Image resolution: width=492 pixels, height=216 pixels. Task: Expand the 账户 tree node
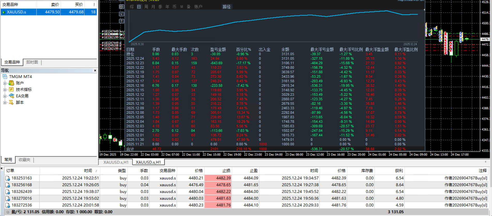(5, 83)
